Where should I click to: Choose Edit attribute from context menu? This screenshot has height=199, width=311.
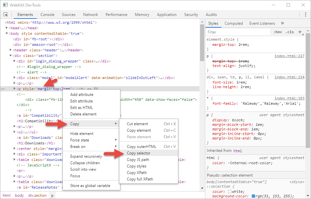coord(91,101)
